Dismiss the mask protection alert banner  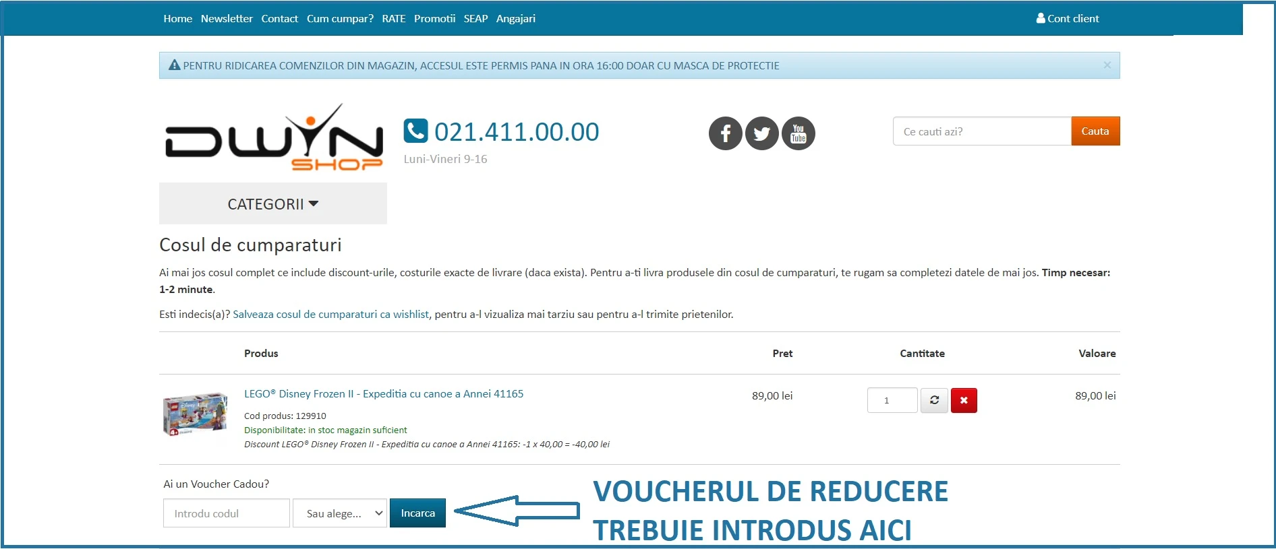[x=1107, y=65]
